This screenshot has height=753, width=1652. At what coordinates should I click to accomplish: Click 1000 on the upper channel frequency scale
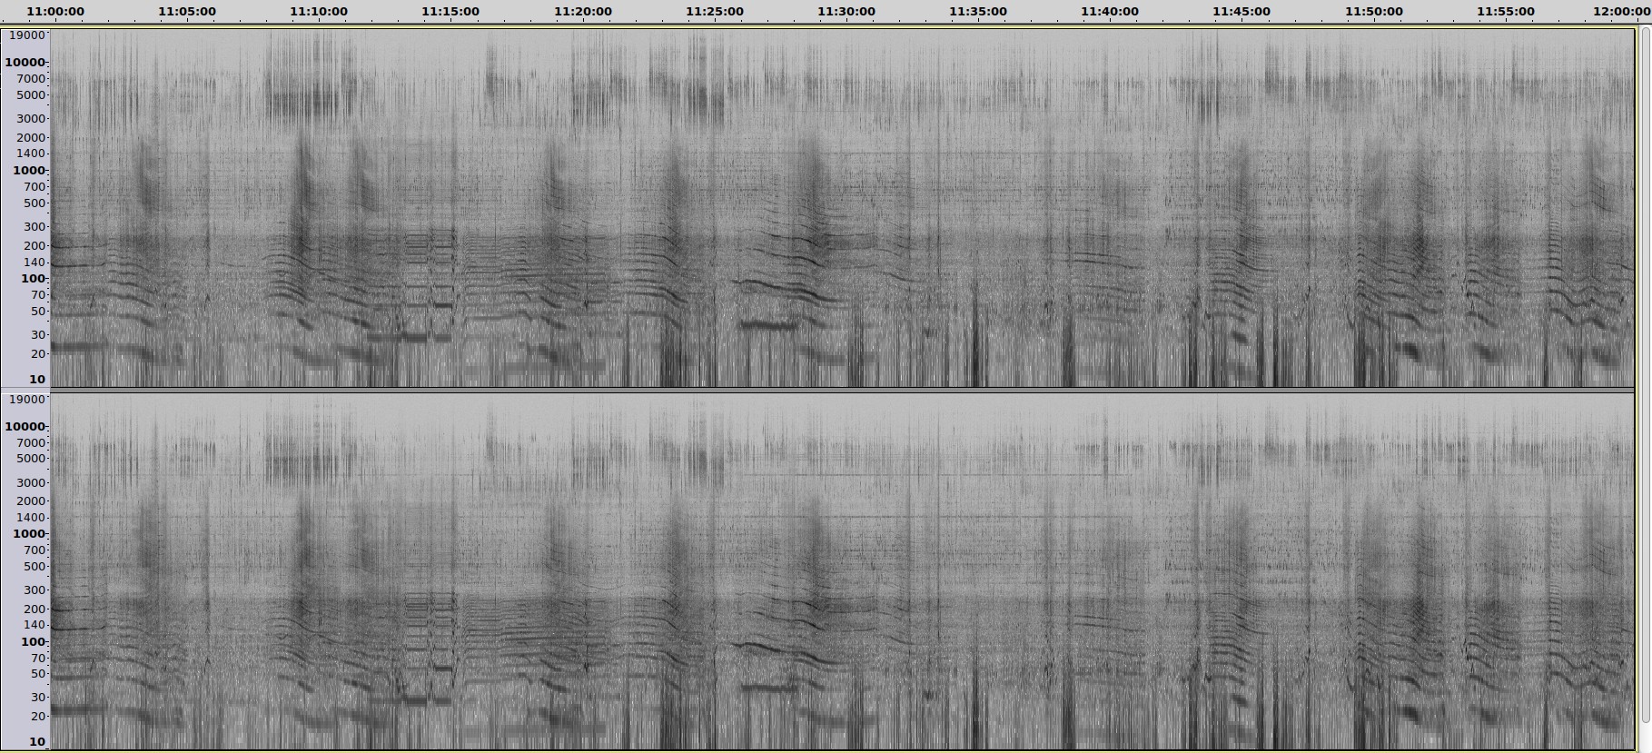tap(28, 171)
